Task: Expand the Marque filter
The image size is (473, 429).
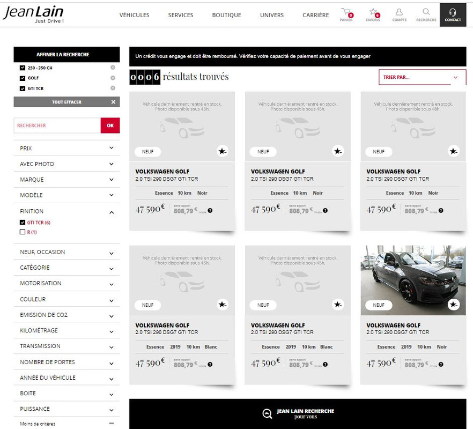Action: coord(66,180)
